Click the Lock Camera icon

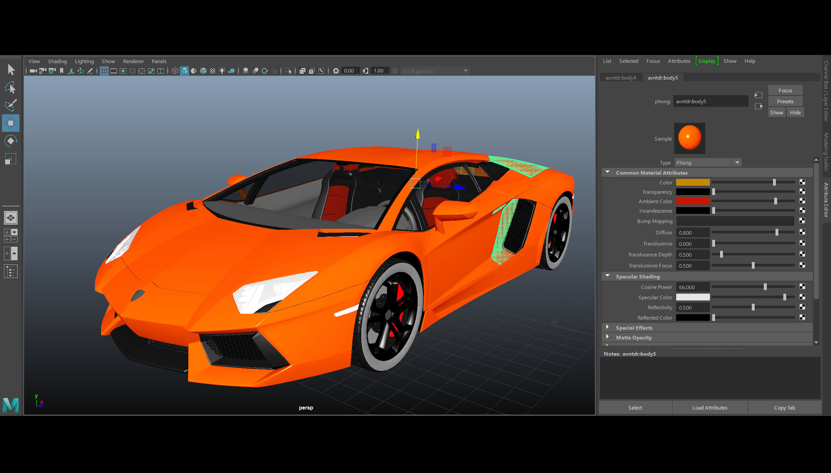[x=42, y=71]
